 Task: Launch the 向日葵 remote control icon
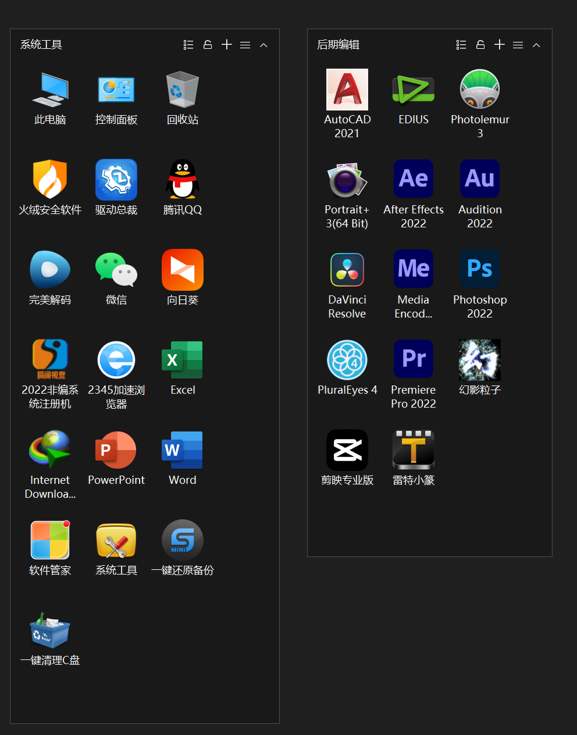coord(183,270)
